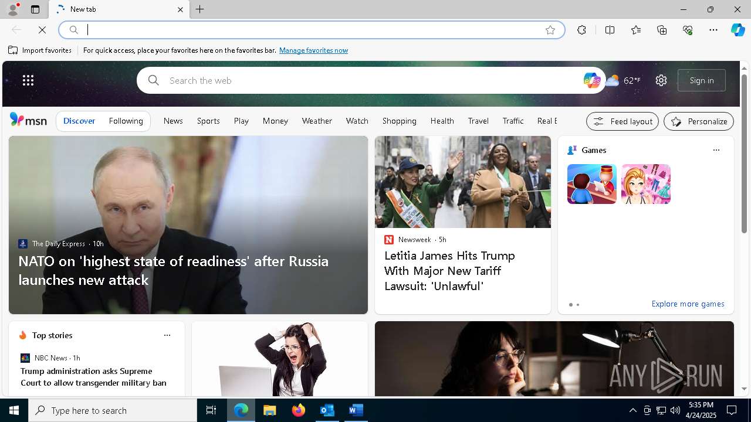Open the Money menu item
This screenshot has height=422, width=751.
275,121
